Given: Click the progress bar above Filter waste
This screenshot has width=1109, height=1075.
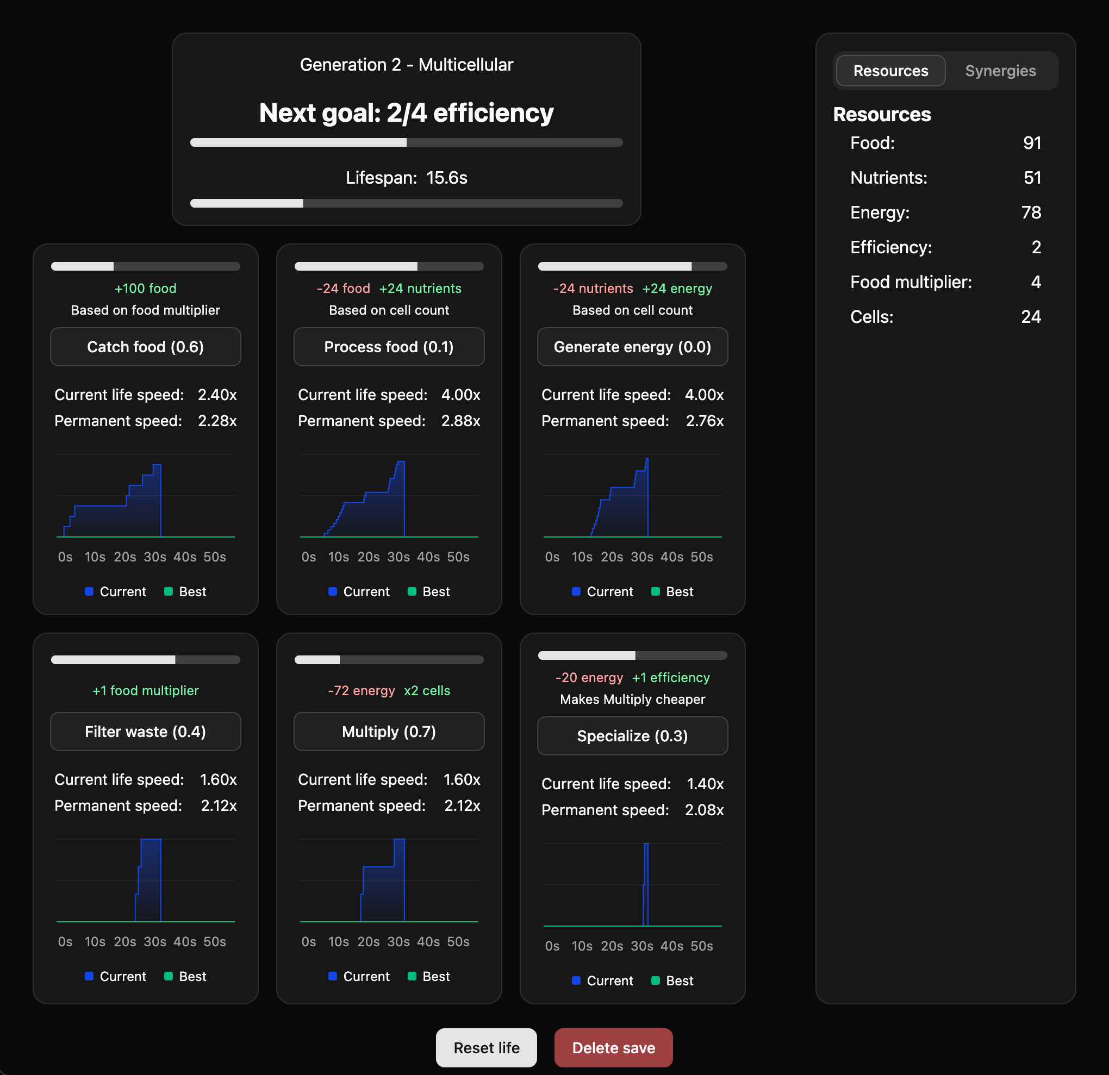Looking at the screenshot, I should coord(145,659).
